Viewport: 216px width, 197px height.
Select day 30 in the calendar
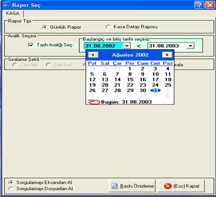coord(143,91)
